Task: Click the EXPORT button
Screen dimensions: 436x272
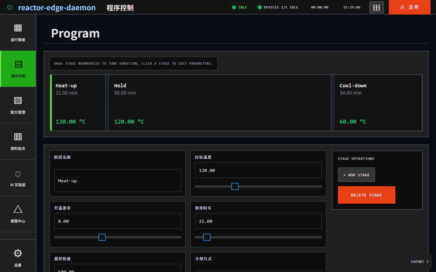Action: [420, 262]
